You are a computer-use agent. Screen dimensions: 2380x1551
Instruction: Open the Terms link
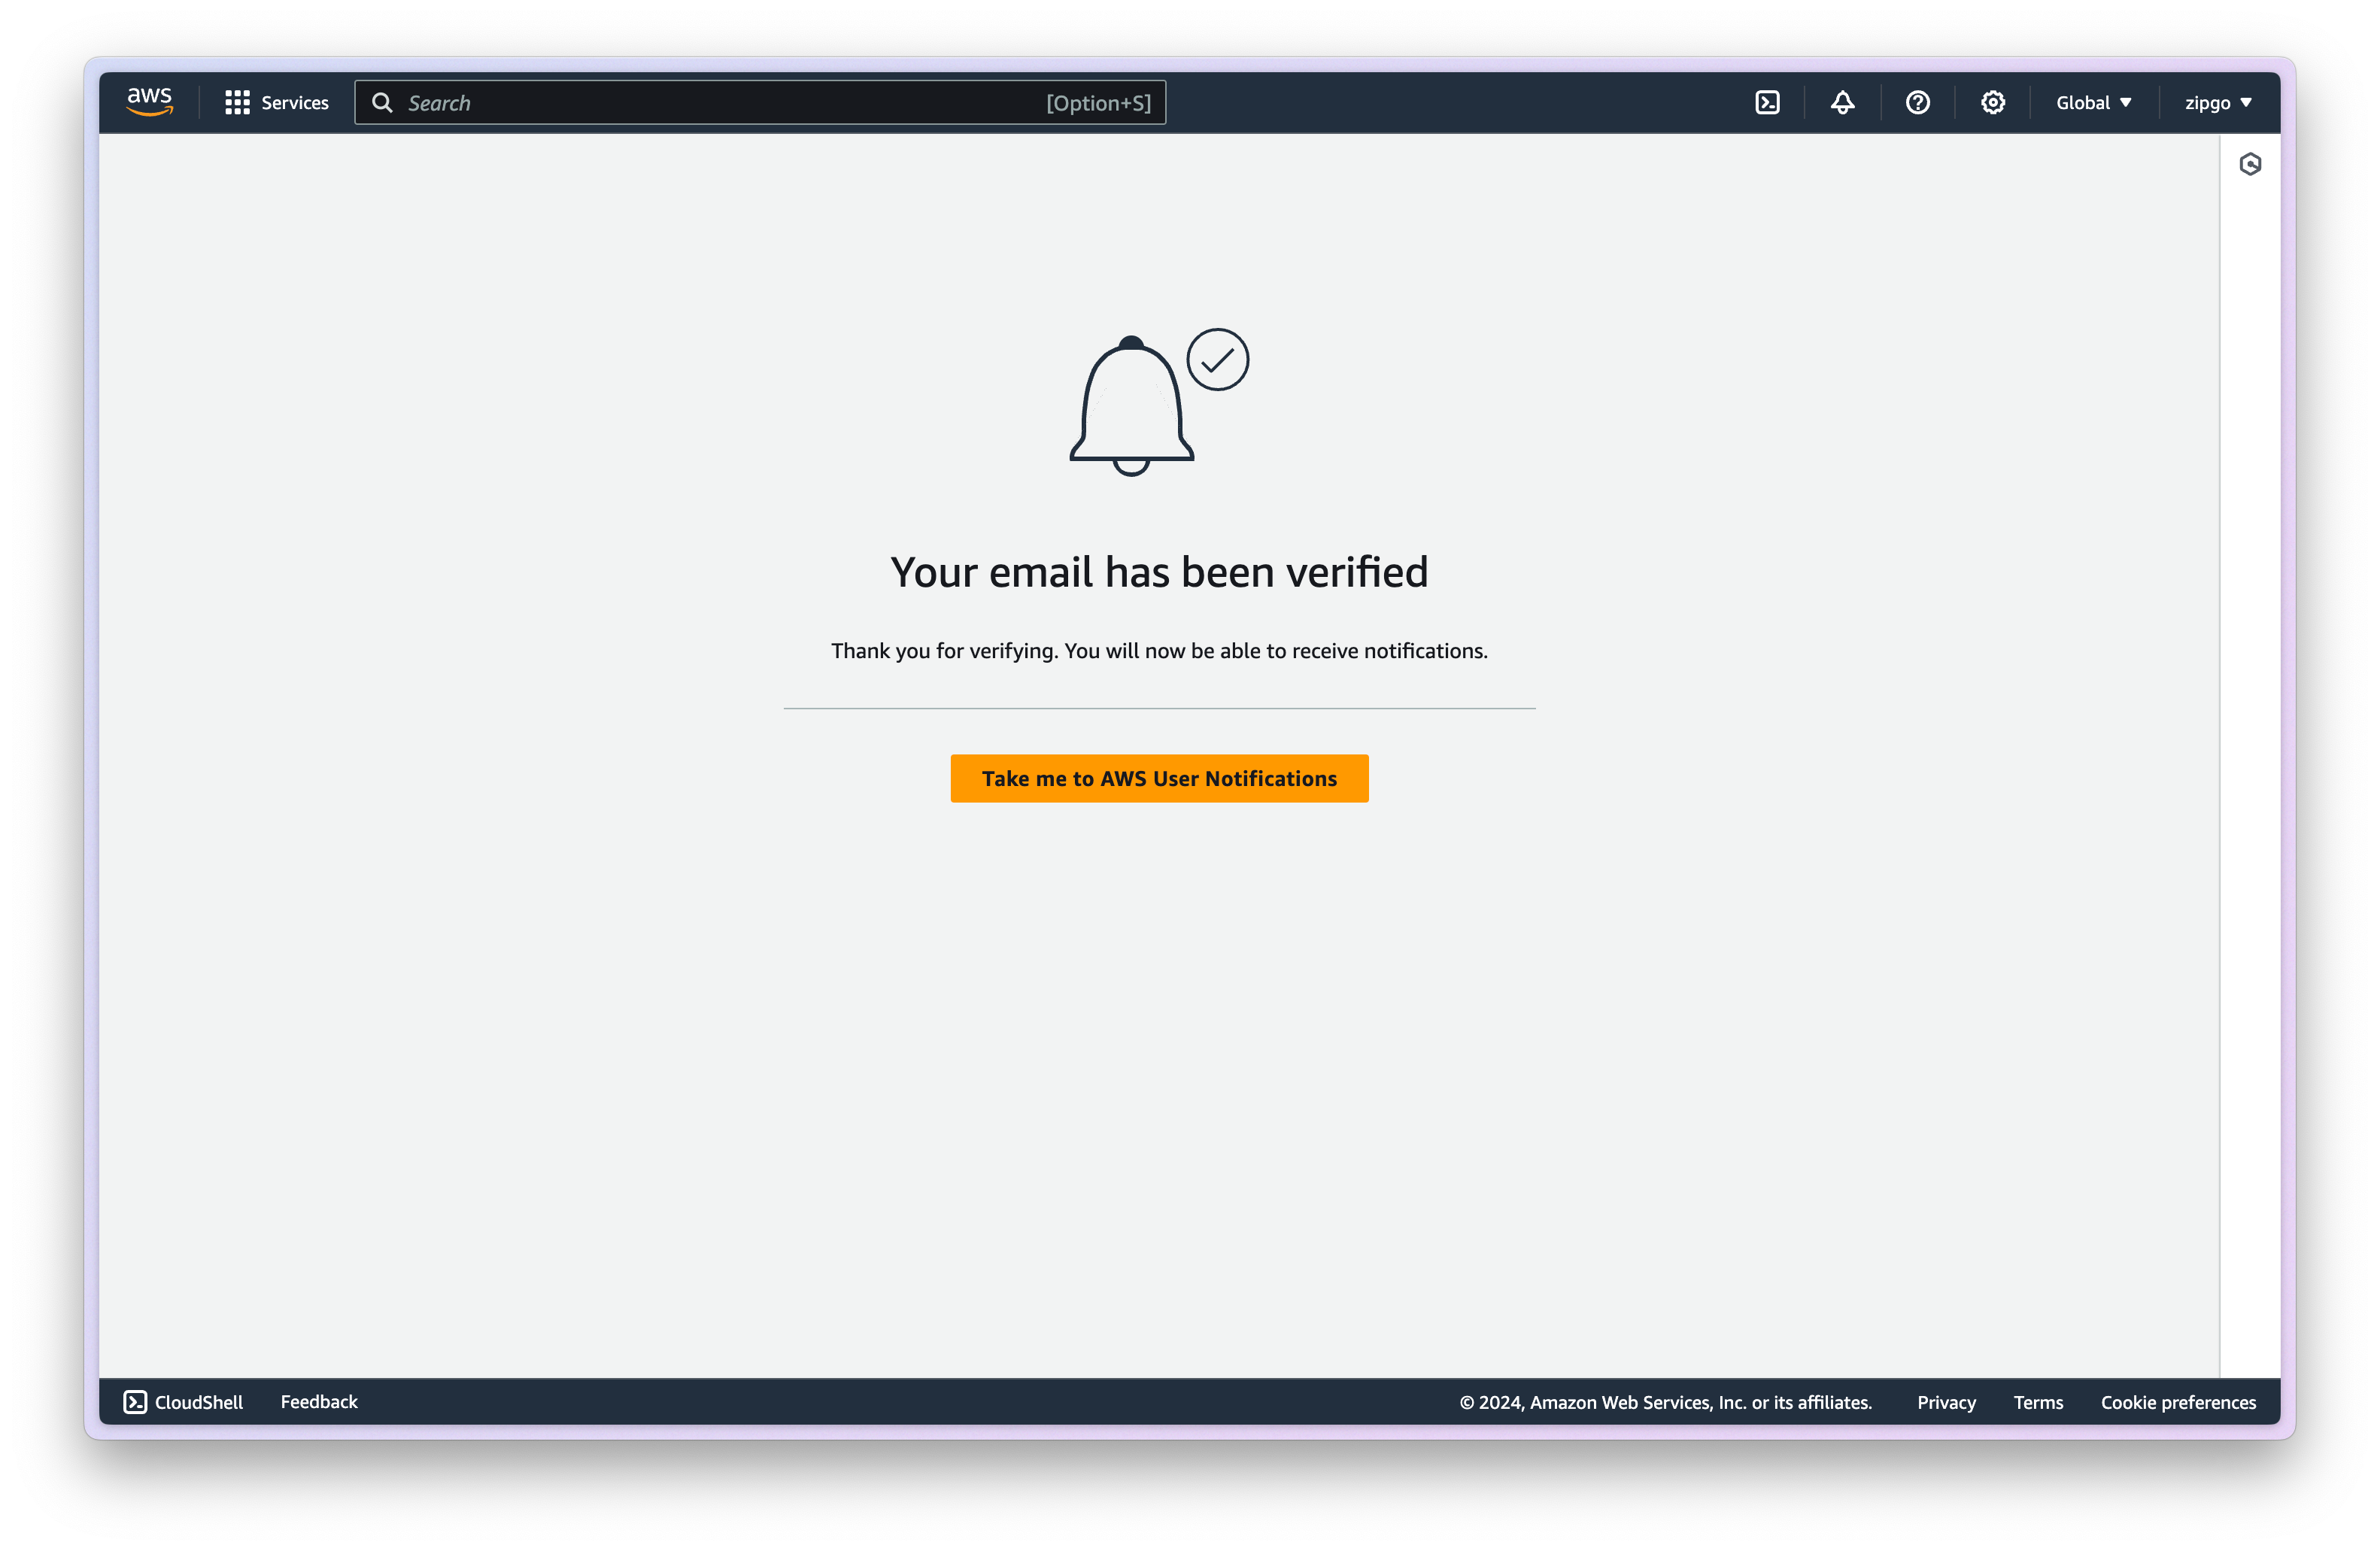pyautogui.click(x=2038, y=1402)
